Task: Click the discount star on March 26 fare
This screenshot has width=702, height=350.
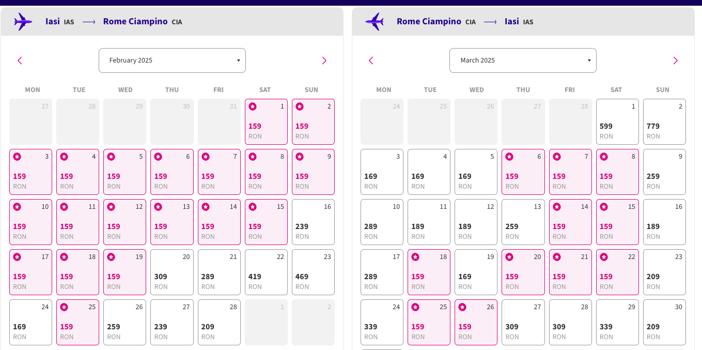Action: click(x=463, y=307)
